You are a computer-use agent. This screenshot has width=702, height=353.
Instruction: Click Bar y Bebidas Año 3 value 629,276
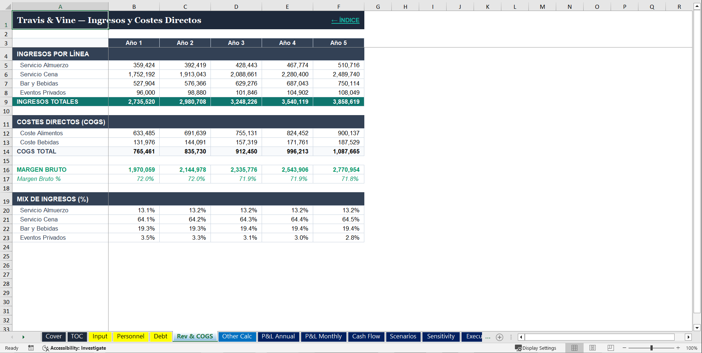click(236, 83)
